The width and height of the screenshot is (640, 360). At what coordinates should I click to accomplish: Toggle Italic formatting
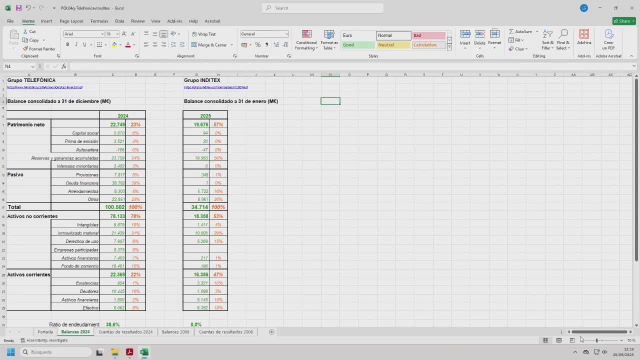click(x=76, y=44)
